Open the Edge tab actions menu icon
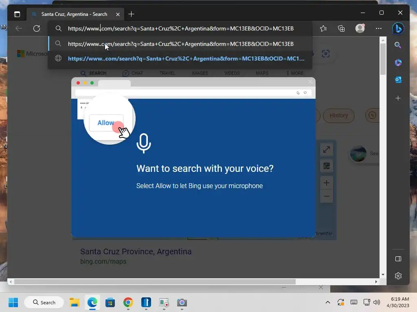Image resolution: width=417 pixels, height=312 pixels. pyautogui.click(x=17, y=14)
